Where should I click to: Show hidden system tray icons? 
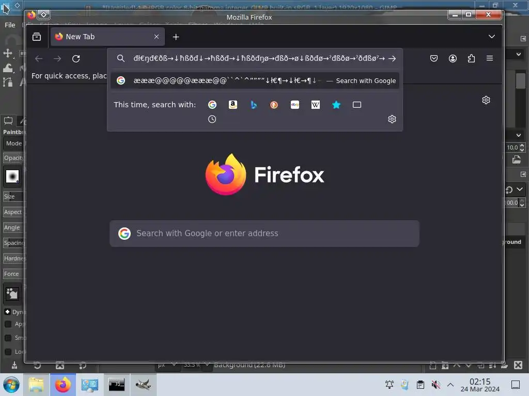(450, 384)
